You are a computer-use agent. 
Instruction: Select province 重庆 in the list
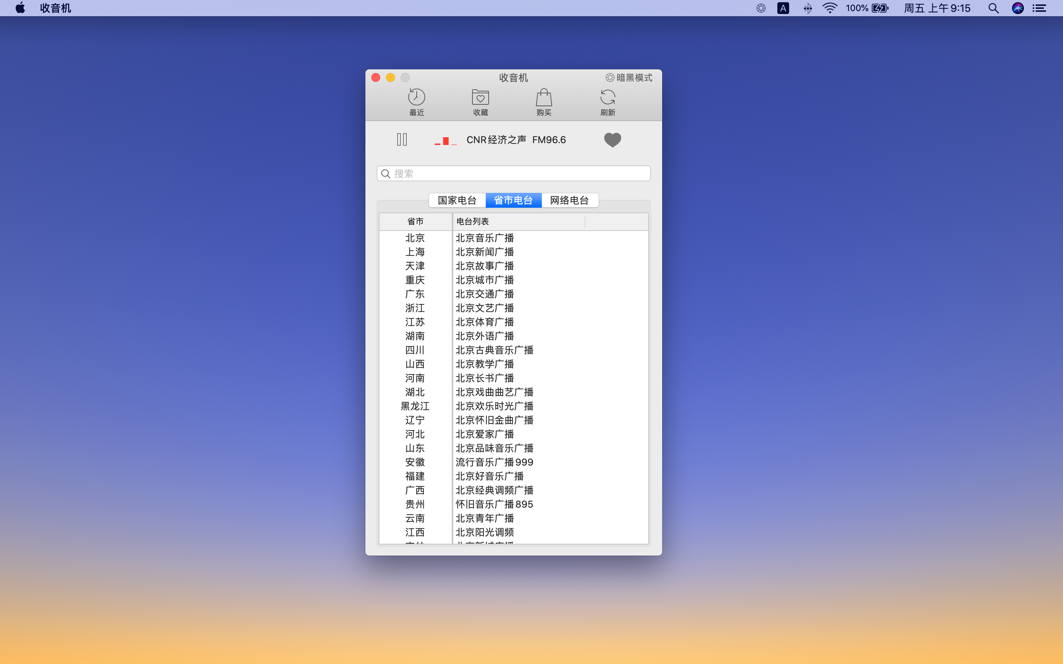415,280
